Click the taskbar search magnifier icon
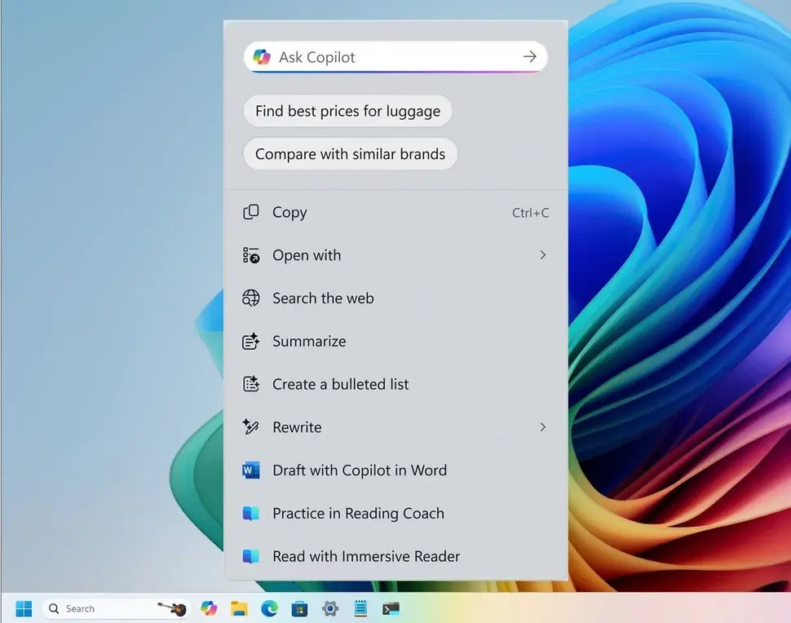 54,609
